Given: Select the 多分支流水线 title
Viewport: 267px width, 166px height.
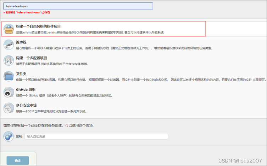Looking at the screenshot, I should click(x=26, y=105).
